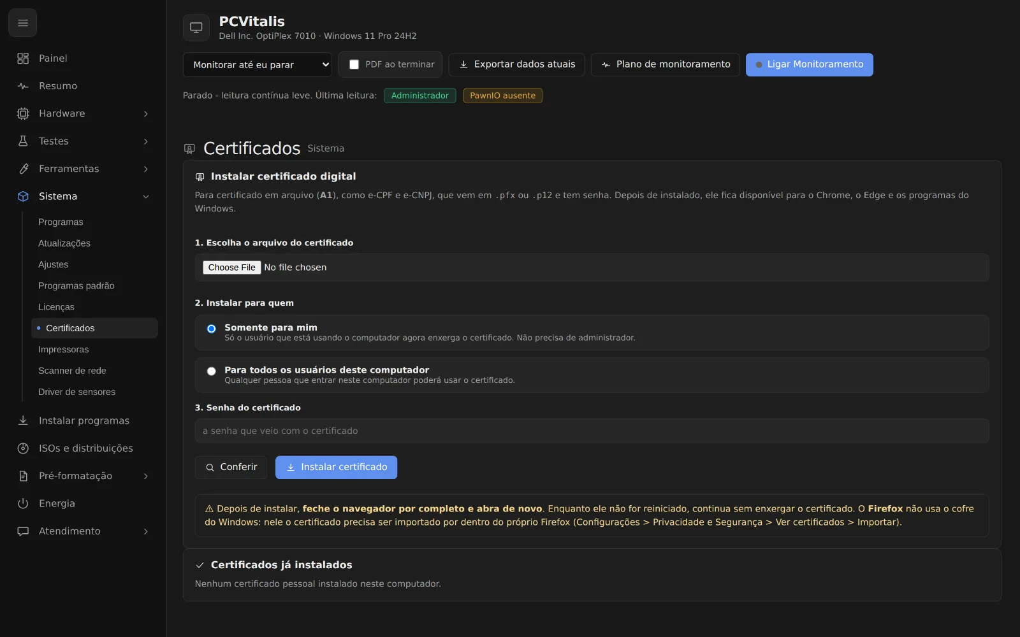Toggle the hamburger sidebar menu button
This screenshot has width=1020, height=637.
[x=23, y=23]
